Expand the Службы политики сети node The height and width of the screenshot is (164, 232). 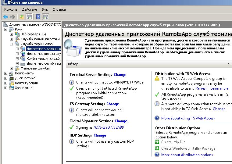pyautogui.click(x=11, y=39)
